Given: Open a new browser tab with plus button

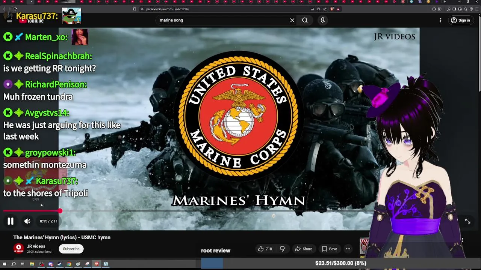Looking at the screenshot, I should 445,1.
